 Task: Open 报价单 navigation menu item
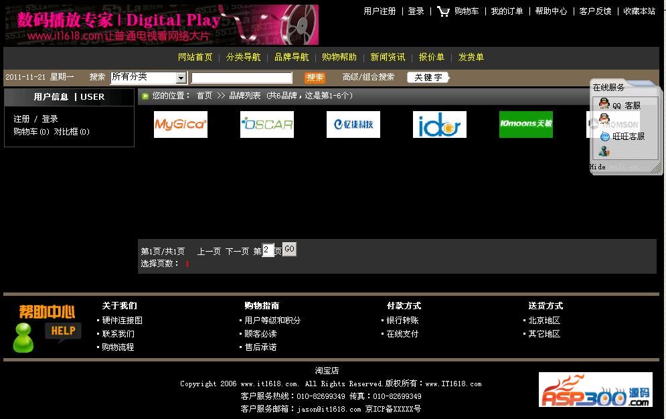(432, 57)
